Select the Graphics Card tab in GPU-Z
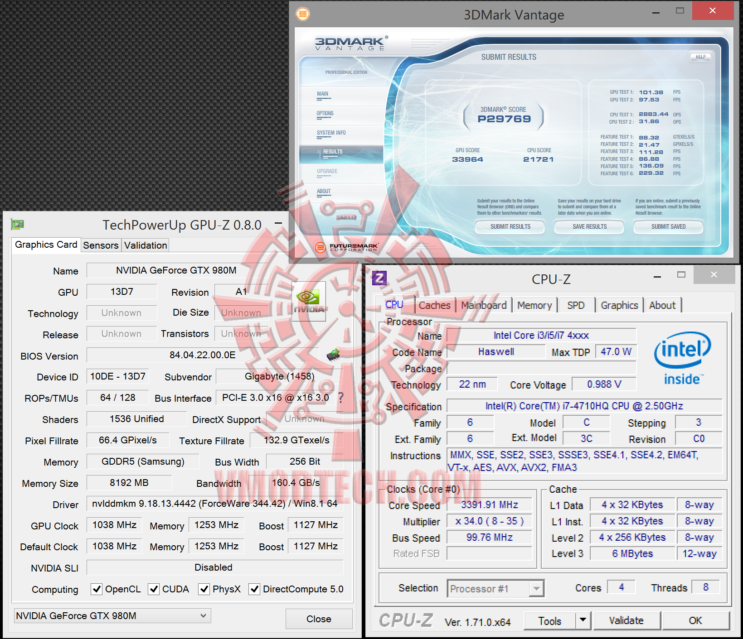Viewport: 743px width, 639px height. pyautogui.click(x=46, y=245)
